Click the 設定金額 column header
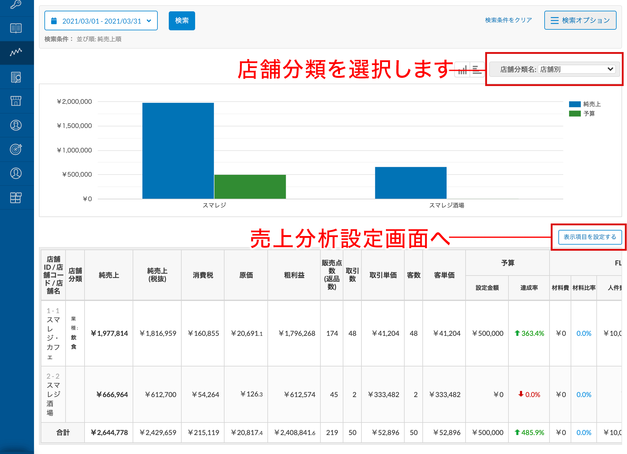 click(487, 288)
